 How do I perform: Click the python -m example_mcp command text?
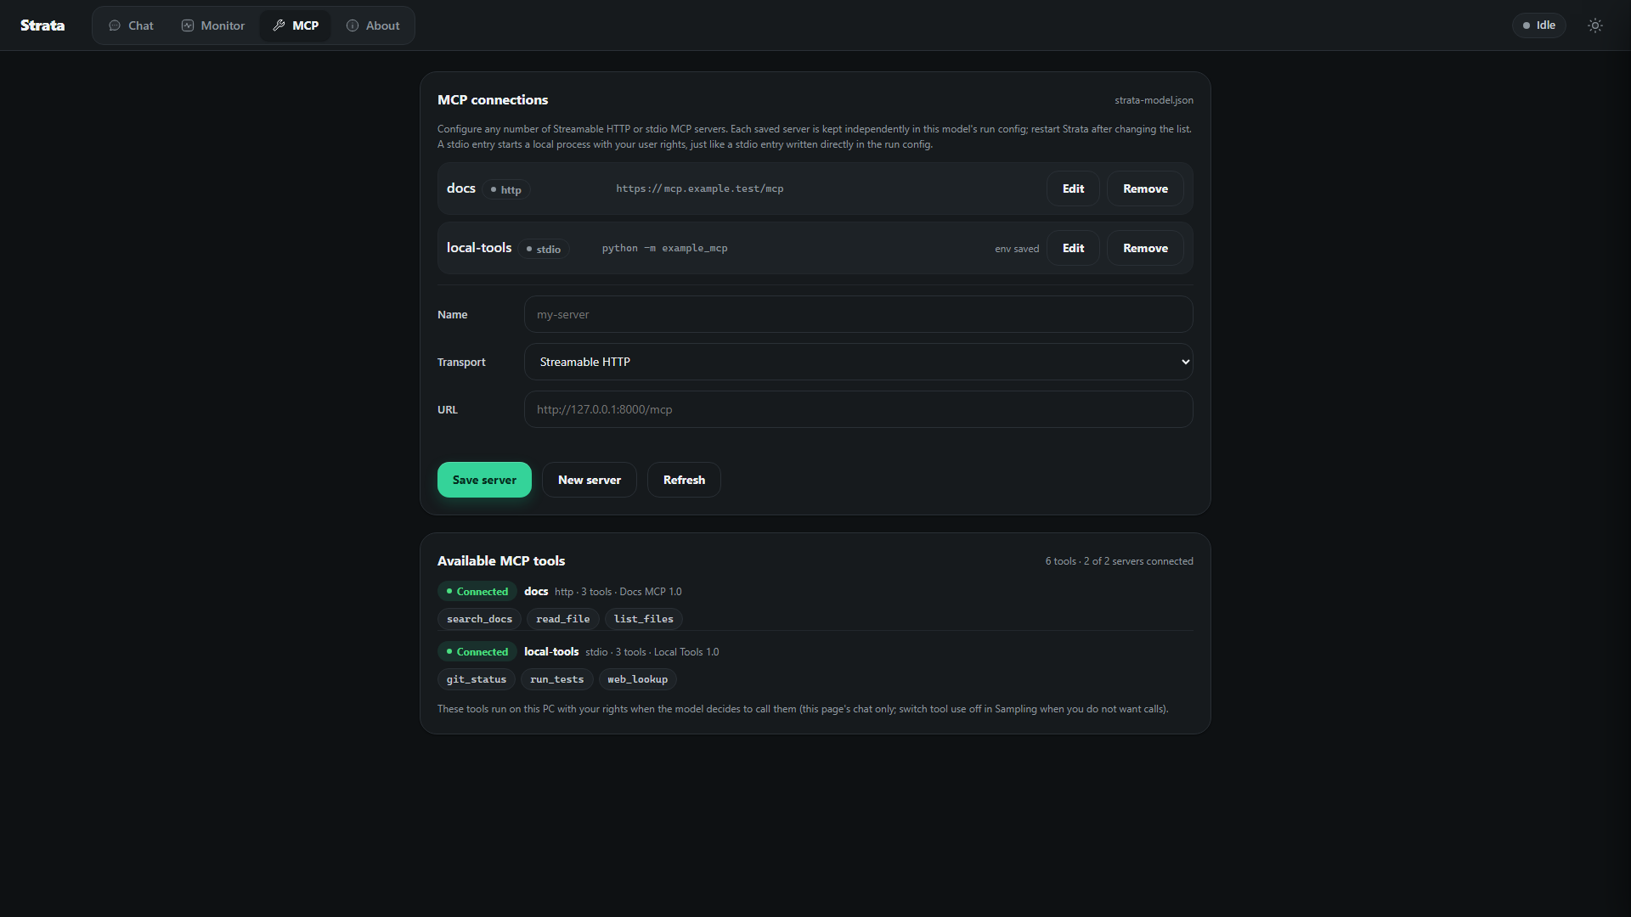point(665,248)
